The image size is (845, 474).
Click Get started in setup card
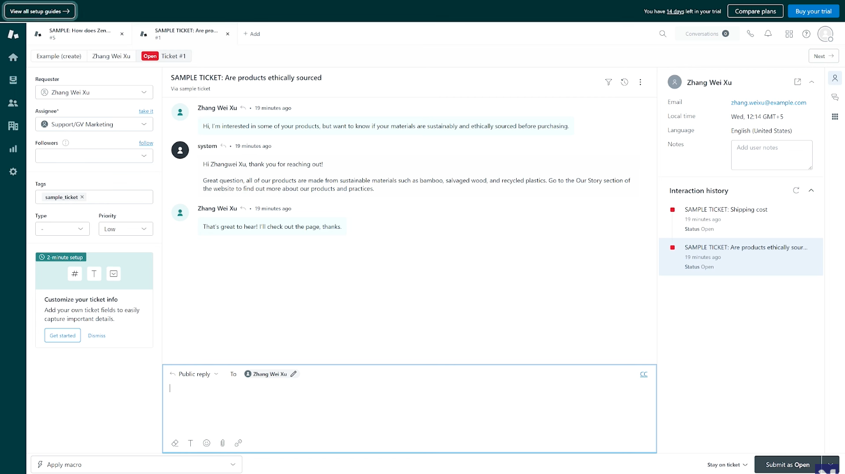coord(62,336)
